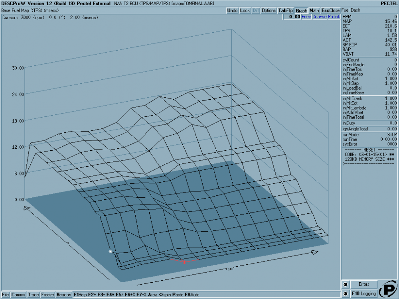Screen dimensions: 399x299
Task: Select Graph view mode in the toolbar
Action: click(x=302, y=11)
